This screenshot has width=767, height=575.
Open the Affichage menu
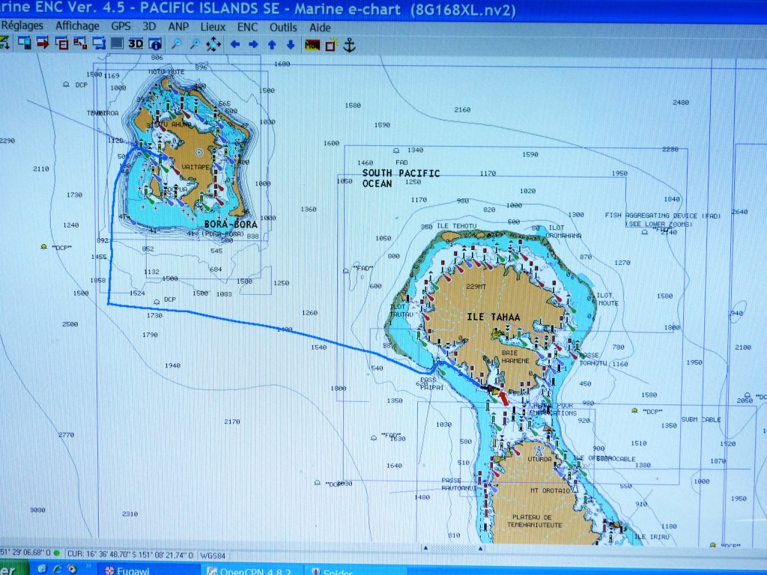coord(77,26)
